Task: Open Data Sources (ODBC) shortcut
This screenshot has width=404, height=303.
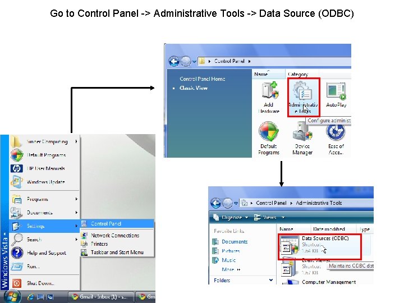Action: pyautogui.click(x=319, y=245)
